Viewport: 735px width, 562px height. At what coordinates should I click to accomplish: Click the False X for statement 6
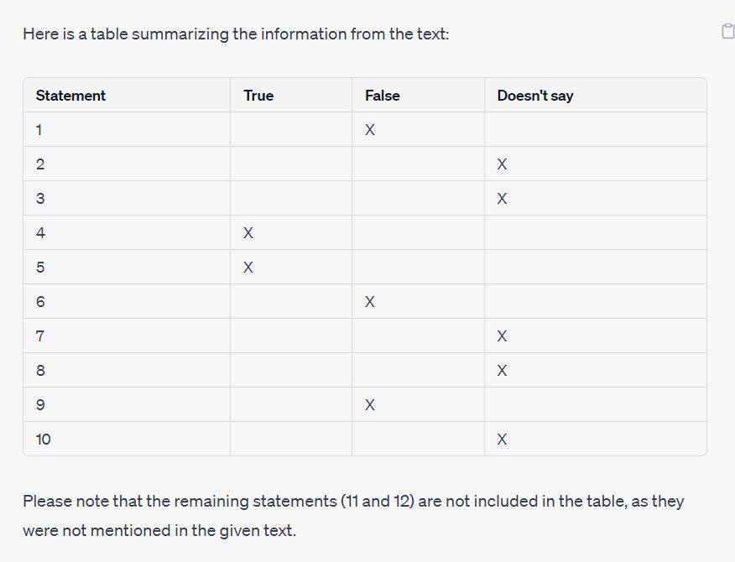(370, 302)
